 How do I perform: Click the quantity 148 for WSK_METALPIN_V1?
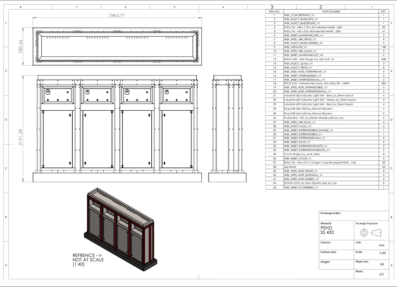coord(383,47)
